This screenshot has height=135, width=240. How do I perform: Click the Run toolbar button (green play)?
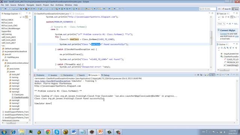[x=62, y=9]
